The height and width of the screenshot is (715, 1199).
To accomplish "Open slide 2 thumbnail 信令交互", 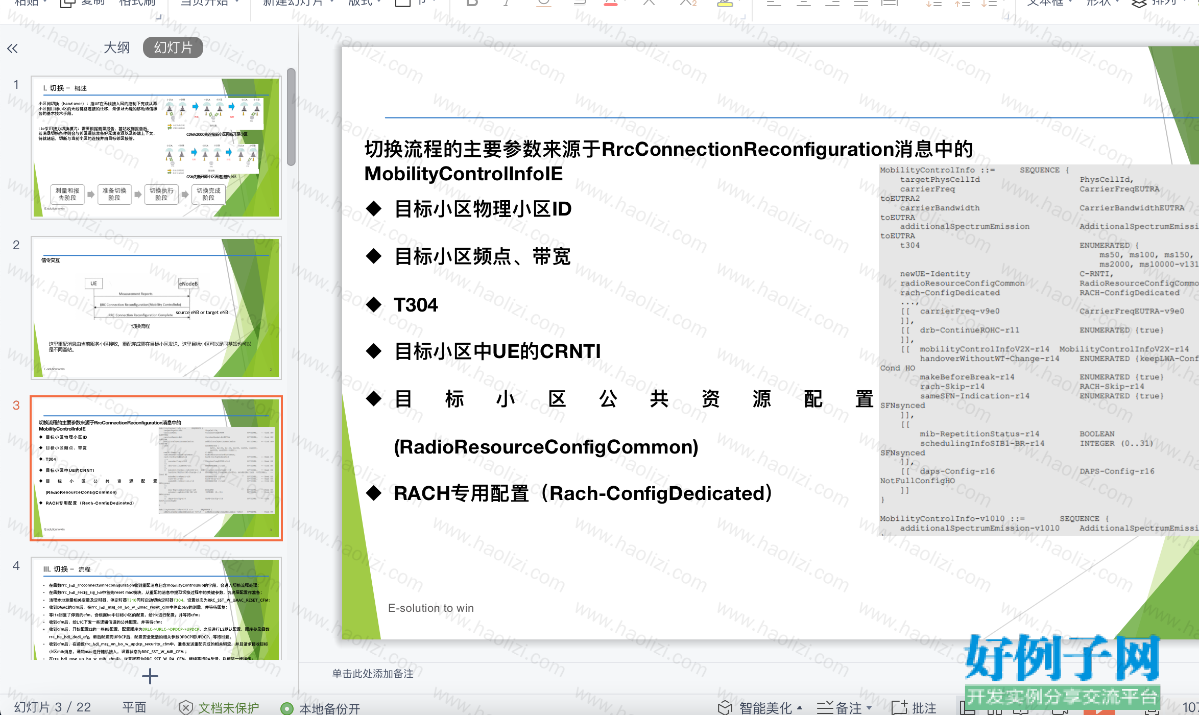I will [156, 308].
